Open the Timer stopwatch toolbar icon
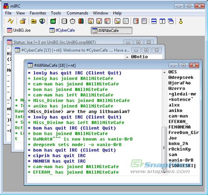The width and height of the screenshot is (208, 195). [x=72, y=21]
